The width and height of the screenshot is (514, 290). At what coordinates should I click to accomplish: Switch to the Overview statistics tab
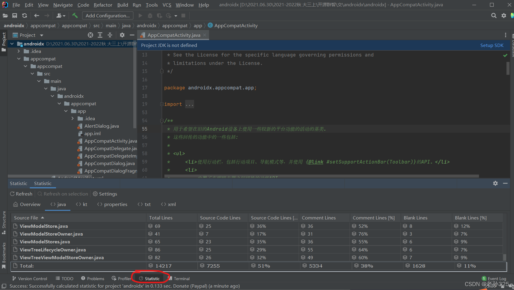point(27,204)
